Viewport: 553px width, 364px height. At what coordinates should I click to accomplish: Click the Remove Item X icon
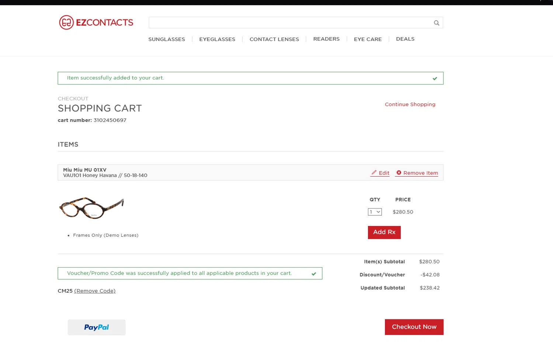[399, 173]
